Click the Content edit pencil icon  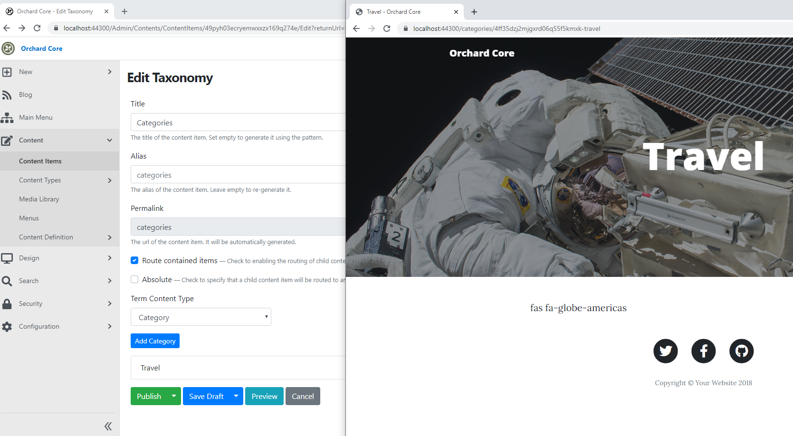coord(7,141)
